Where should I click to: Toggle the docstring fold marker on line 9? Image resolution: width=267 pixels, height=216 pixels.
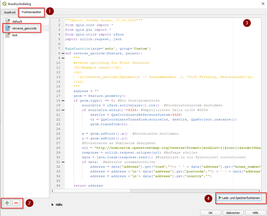coord(63,58)
